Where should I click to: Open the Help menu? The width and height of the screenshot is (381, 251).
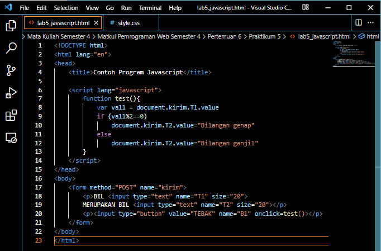click(175, 8)
